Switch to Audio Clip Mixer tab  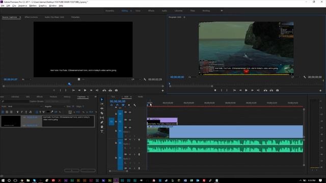tap(55, 17)
